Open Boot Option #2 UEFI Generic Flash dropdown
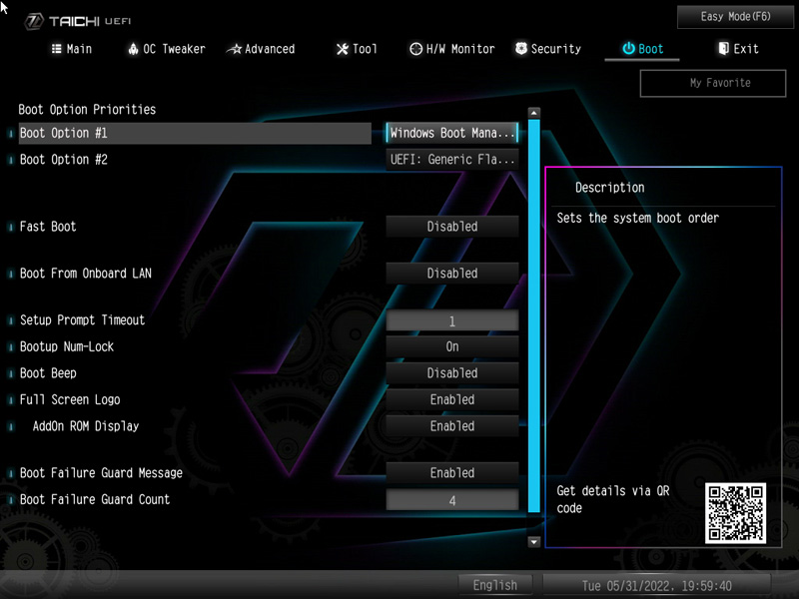The height and width of the screenshot is (599, 799). [452, 160]
